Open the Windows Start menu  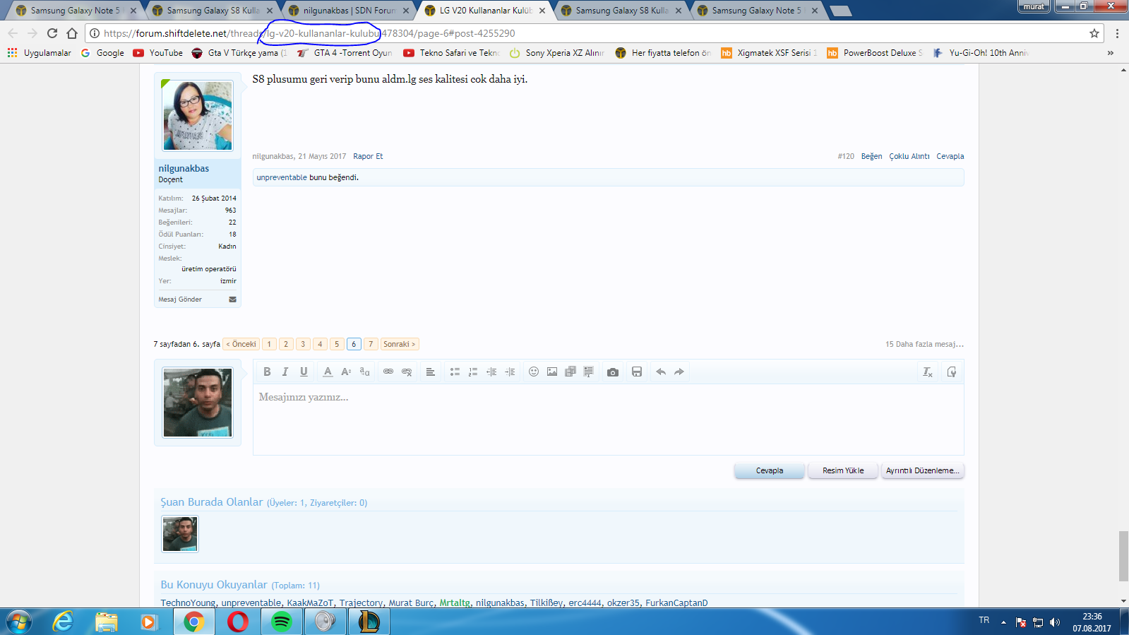(x=19, y=622)
